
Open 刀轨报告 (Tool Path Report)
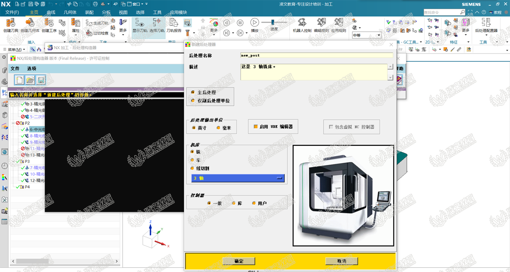coord(174,25)
